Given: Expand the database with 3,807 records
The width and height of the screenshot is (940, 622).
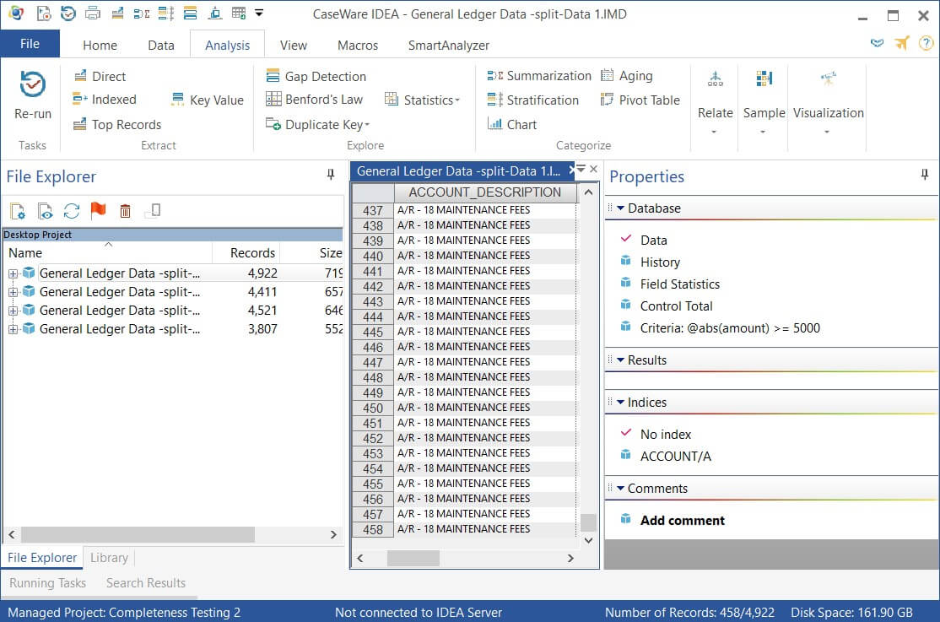Looking at the screenshot, I should point(13,329).
